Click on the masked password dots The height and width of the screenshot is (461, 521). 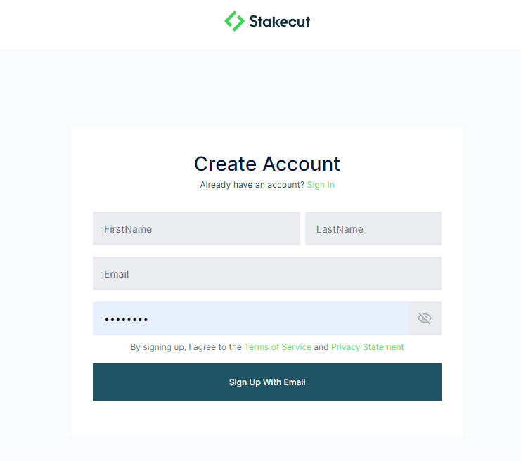(127, 320)
